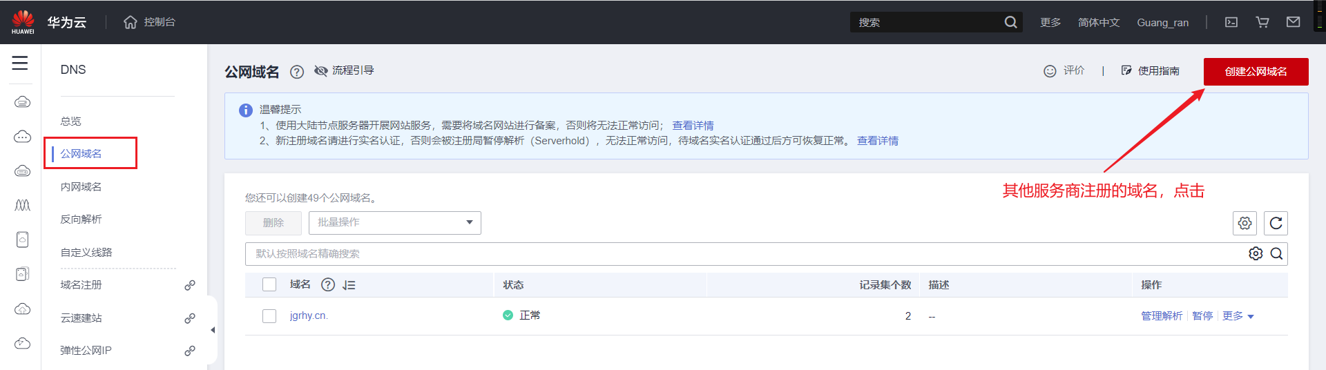
Task: Click the link icon next to 域名注册
Action: pos(190,285)
